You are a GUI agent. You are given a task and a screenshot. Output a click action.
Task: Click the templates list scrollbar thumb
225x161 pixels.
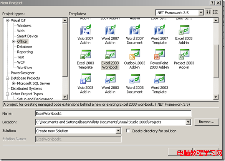click(x=216, y=61)
